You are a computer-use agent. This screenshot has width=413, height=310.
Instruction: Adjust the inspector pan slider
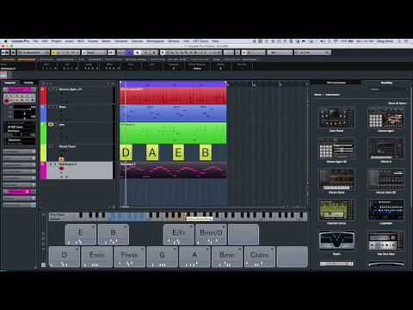(25, 114)
